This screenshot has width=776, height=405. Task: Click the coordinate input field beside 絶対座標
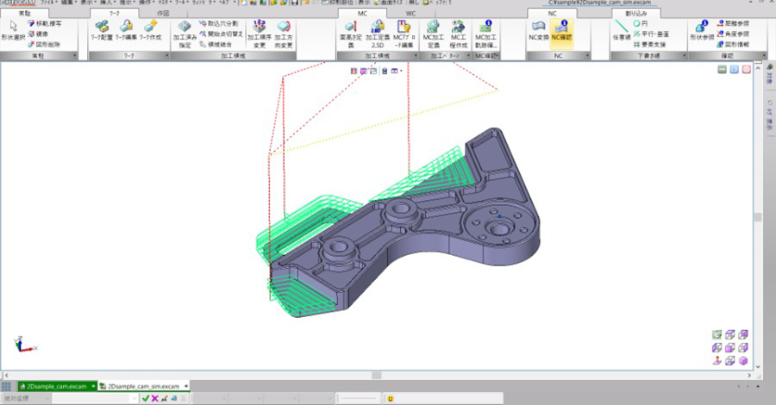[95, 398]
